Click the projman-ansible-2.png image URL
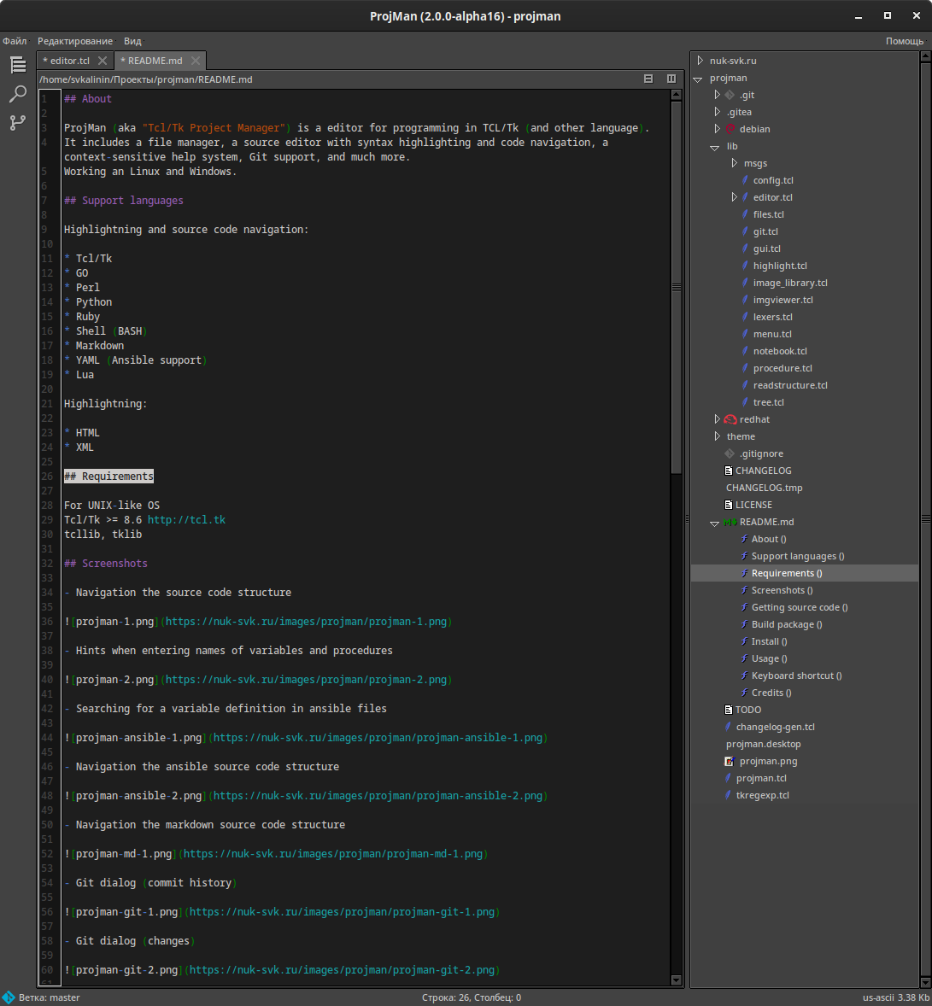This screenshot has width=932, height=1006. 378,796
